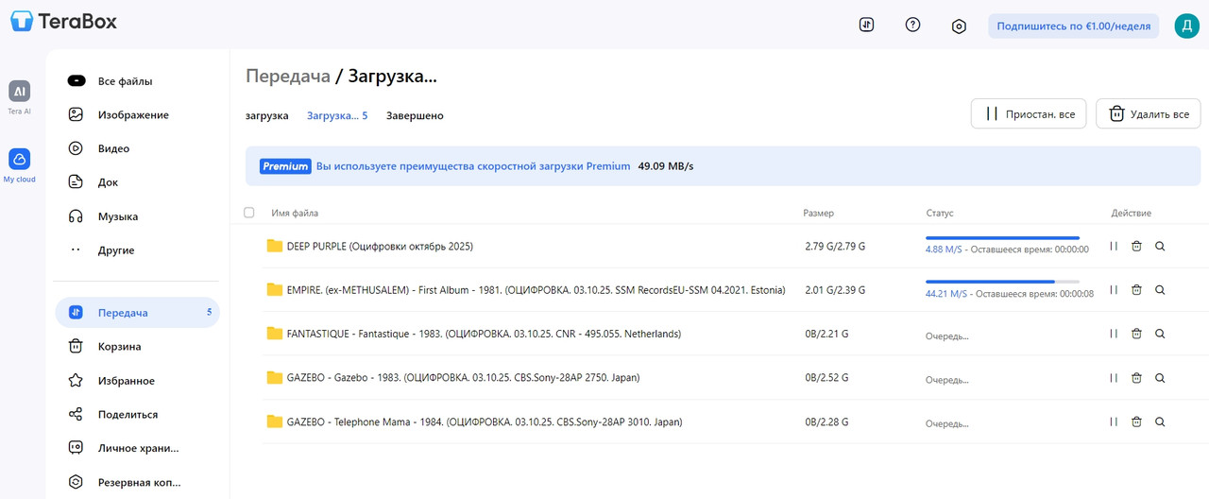Click the 49.09 MB/s speed value
This screenshot has height=499, width=1209.
tap(666, 166)
